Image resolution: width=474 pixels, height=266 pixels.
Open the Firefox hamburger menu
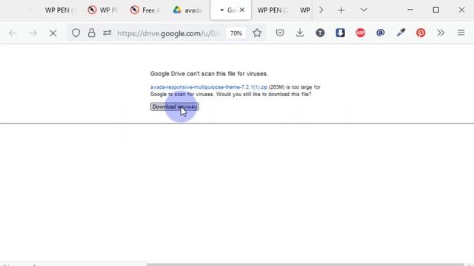[x=461, y=33]
